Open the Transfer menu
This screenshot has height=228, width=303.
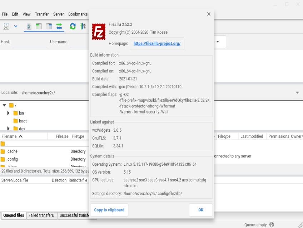point(42,14)
